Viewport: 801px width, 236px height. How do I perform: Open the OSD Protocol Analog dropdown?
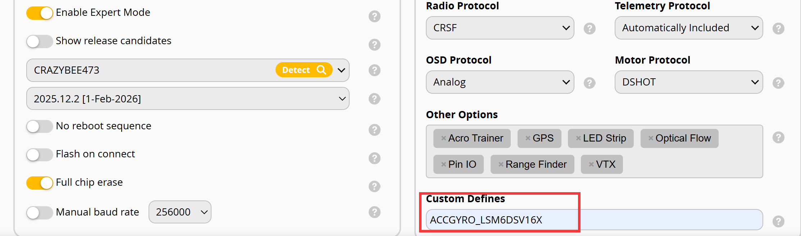(500, 82)
